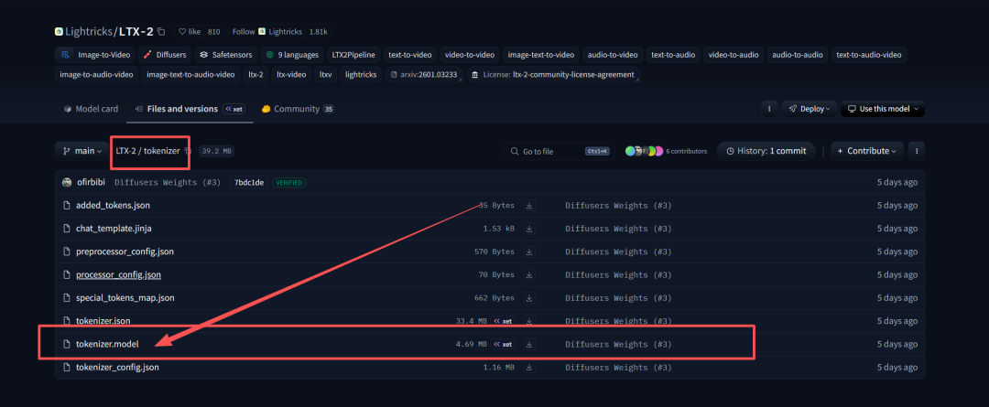
Task: Go to the LTX-2 root folder breadcrumb
Action: [128, 151]
